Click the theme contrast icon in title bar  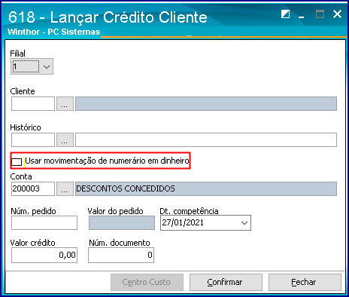click(285, 14)
